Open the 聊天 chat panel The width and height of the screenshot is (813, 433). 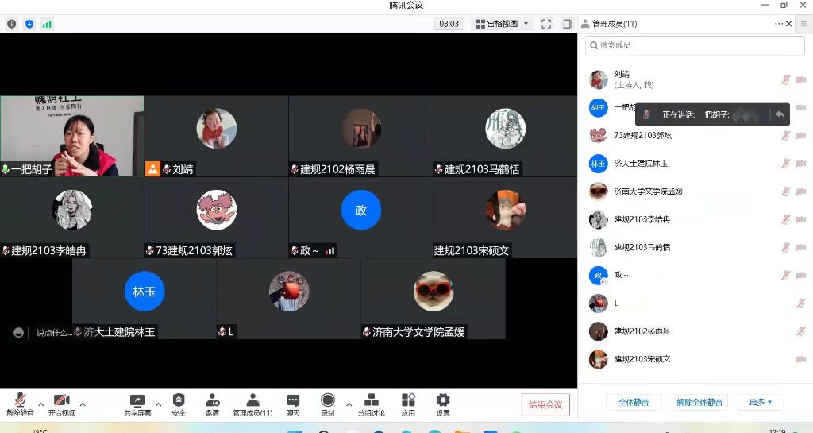coord(293,403)
